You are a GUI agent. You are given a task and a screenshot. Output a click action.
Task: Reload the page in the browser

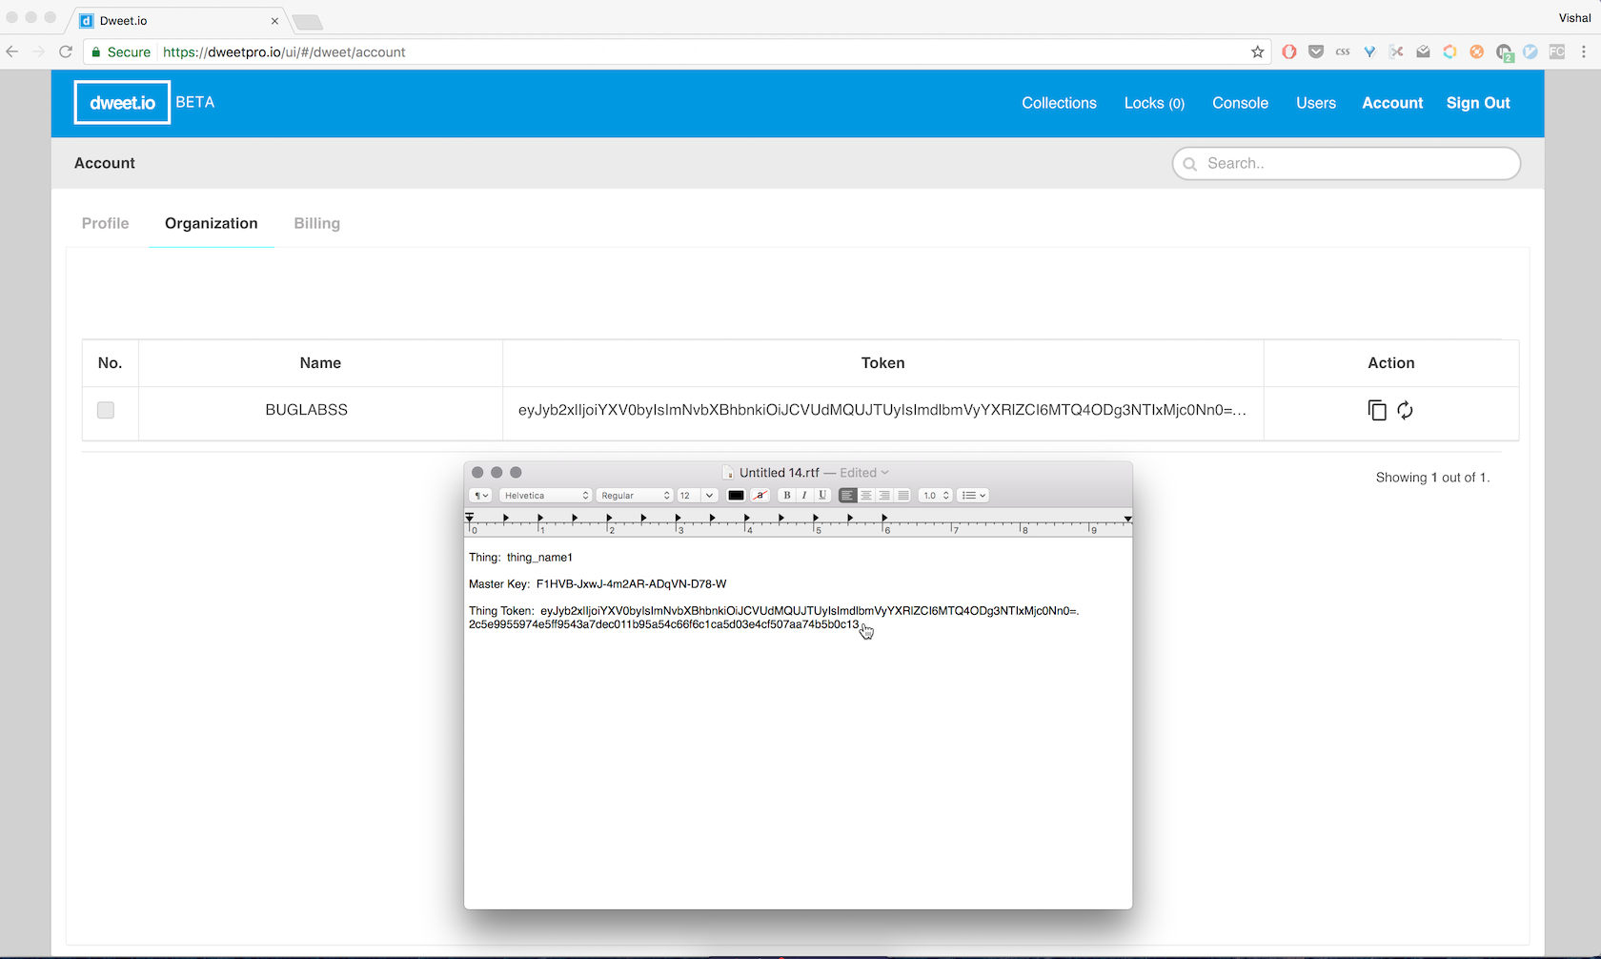[x=66, y=52]
